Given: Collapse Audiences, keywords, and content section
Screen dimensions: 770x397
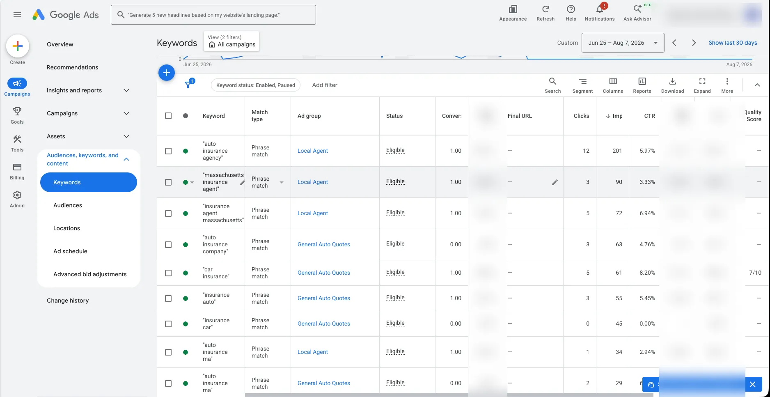Looking at the screenshot, I should [x=126, y=159].
